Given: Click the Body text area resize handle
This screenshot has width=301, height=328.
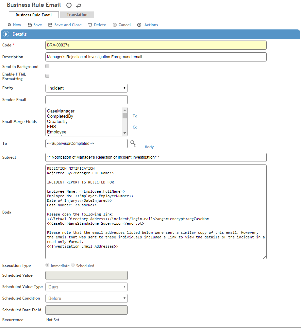Looking at the screenshot, I should click(265, 257).
